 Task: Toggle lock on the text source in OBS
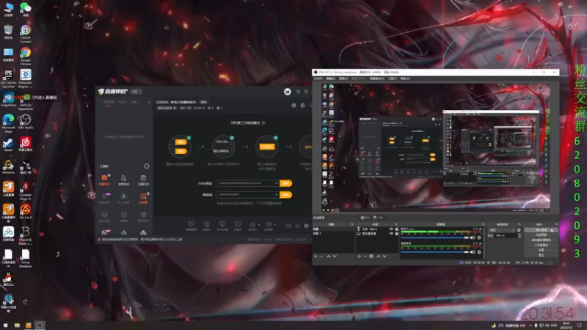[x=397, y=229]
